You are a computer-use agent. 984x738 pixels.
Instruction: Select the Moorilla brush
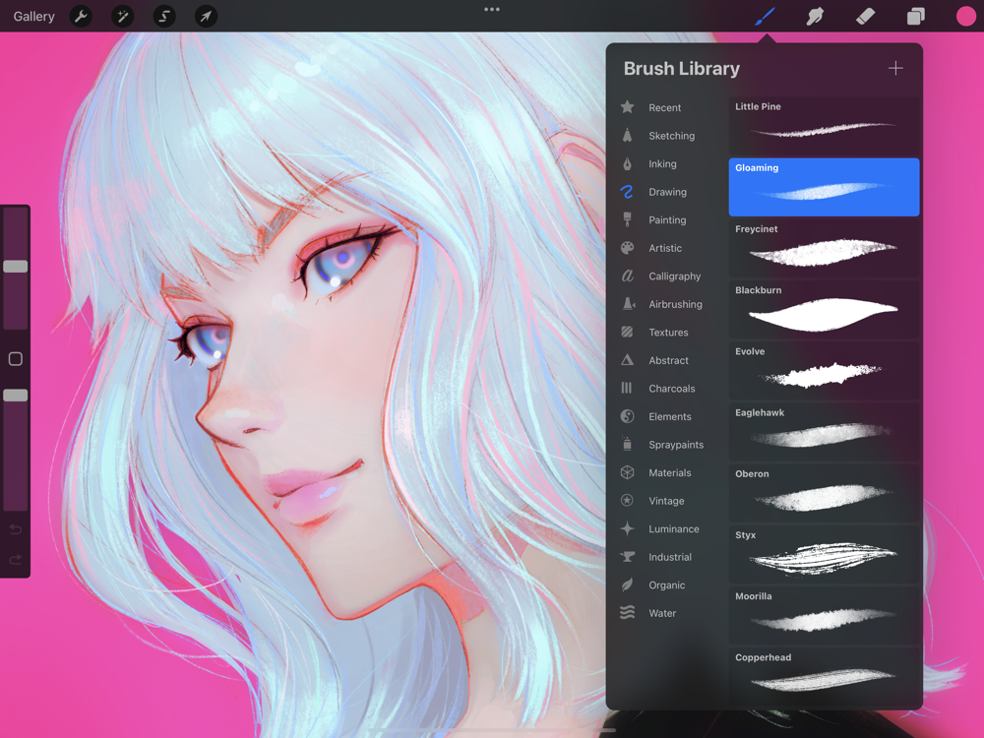824,616
